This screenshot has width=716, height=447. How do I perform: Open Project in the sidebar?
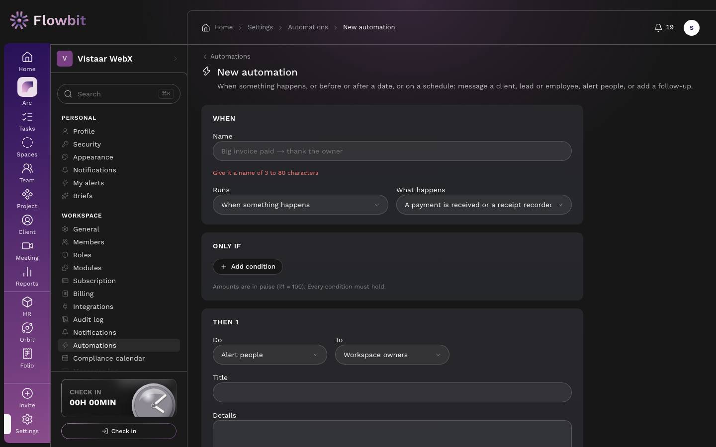point(27,199)
